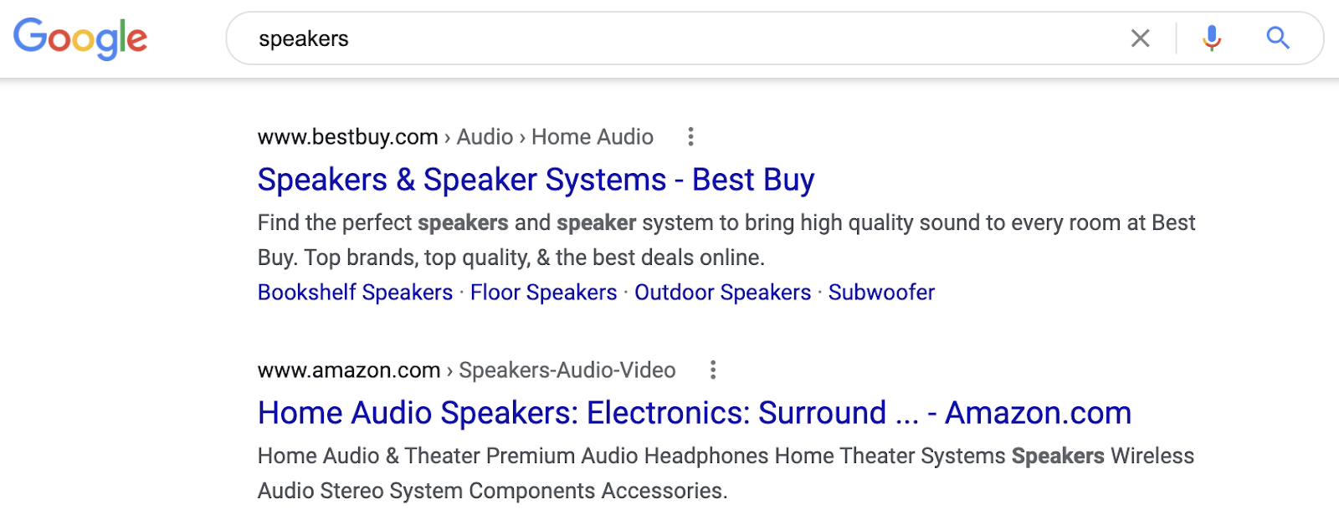Viewport: 1339px width, 530px height.
Task: Click the Amazon result description text
Action: pyautogui.click(x=726, y=473)
